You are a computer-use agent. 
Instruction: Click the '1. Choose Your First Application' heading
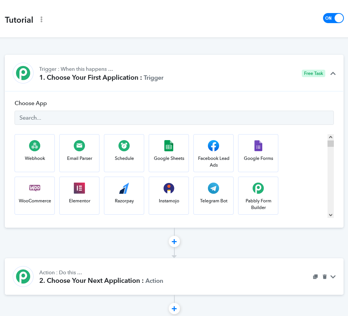tap(101, 78)
